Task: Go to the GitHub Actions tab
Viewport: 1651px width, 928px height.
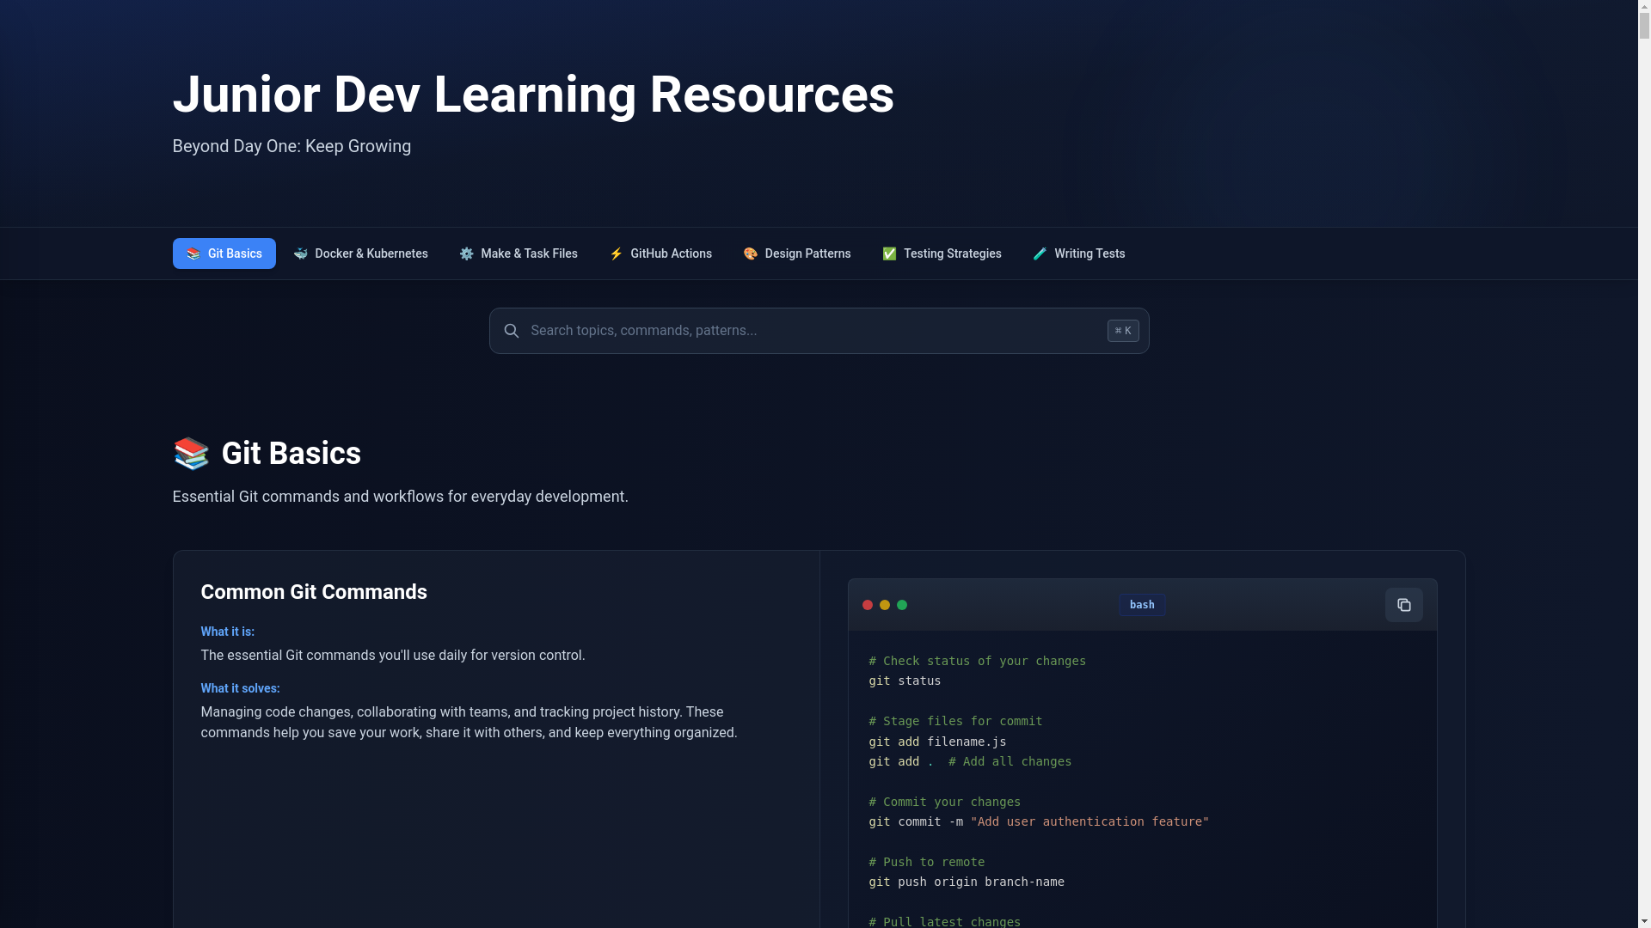Action: coord(671,253)
